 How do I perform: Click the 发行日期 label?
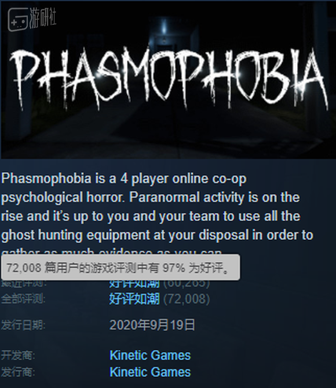pos(23,325)
